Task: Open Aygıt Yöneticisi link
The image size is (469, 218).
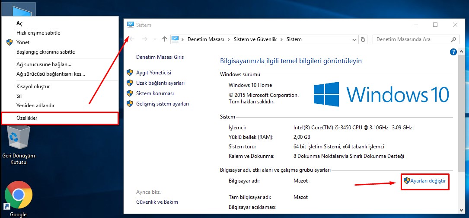Action: pyautogui.click(x=153, y=73)
